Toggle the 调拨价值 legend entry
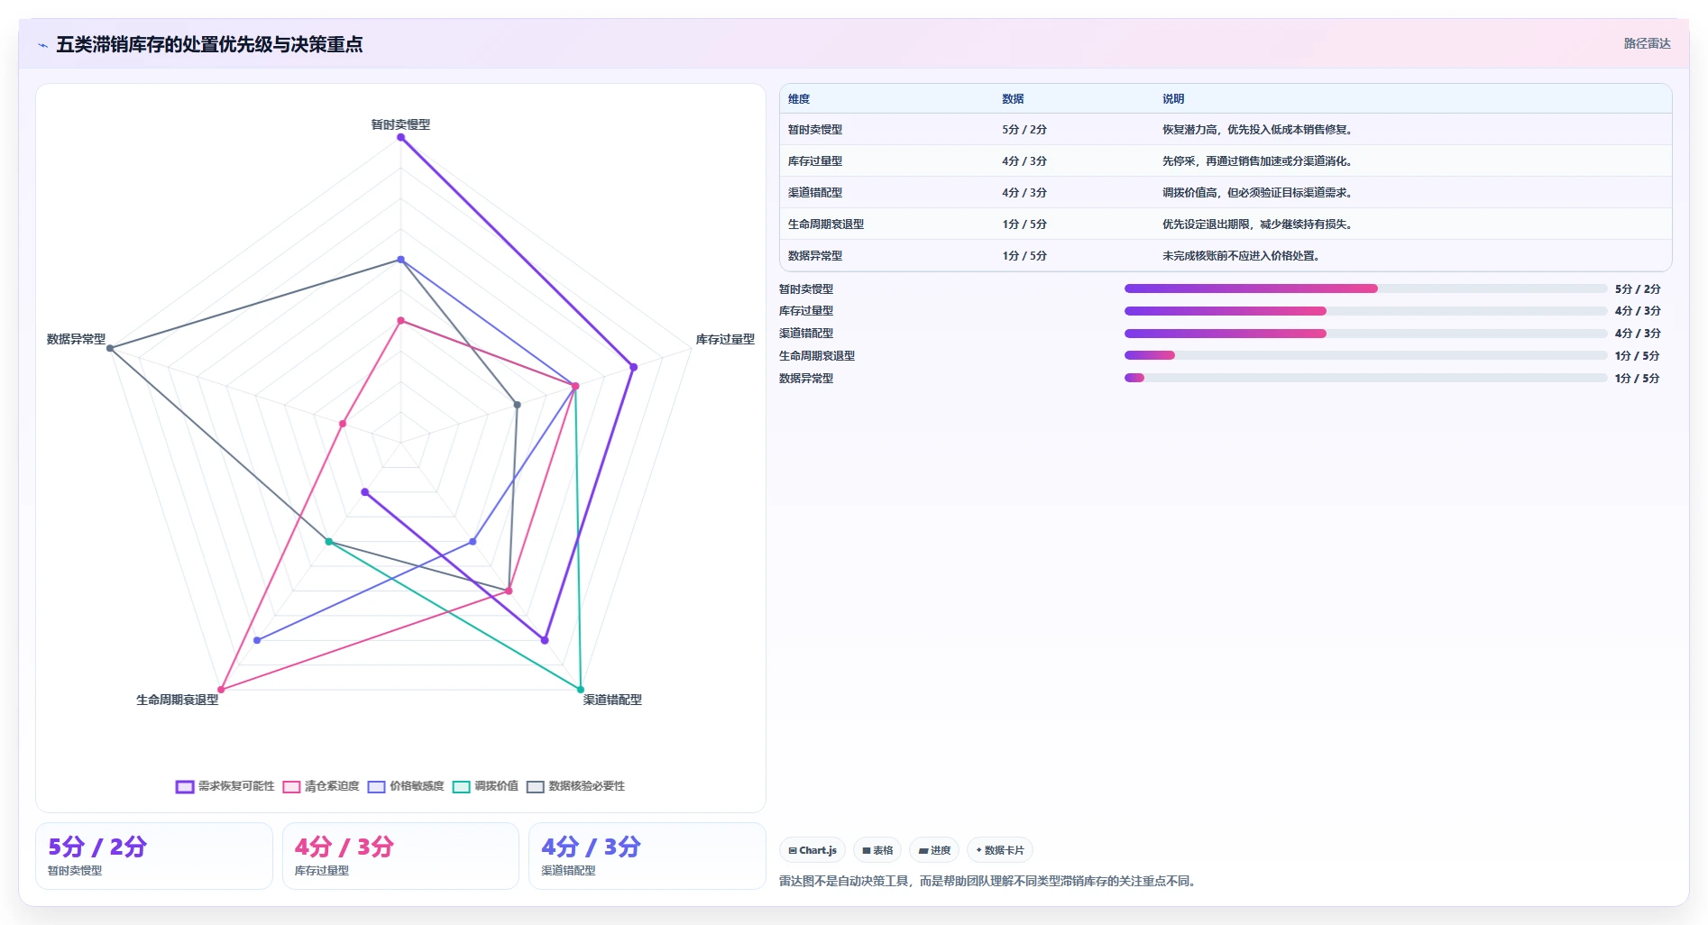 (x=485, y=786)
